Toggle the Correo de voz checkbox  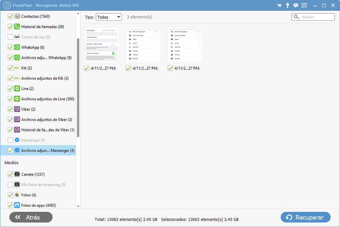coord(10,37)
